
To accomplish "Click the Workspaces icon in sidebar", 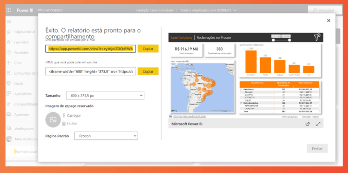I will coord(9,129).
